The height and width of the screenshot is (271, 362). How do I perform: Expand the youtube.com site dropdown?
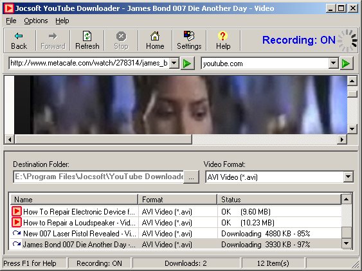point(333,63)
